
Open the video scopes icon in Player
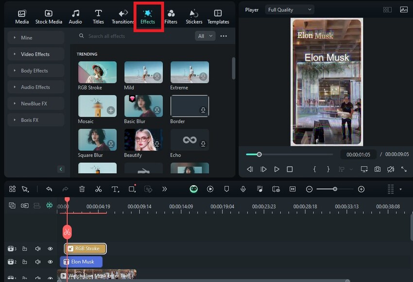(404, 10)
